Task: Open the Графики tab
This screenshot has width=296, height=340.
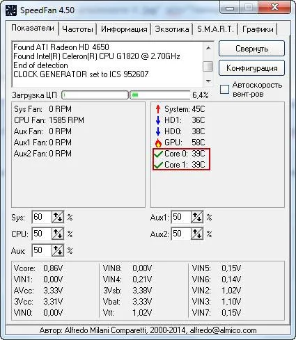Action: (x=258, y=29)
